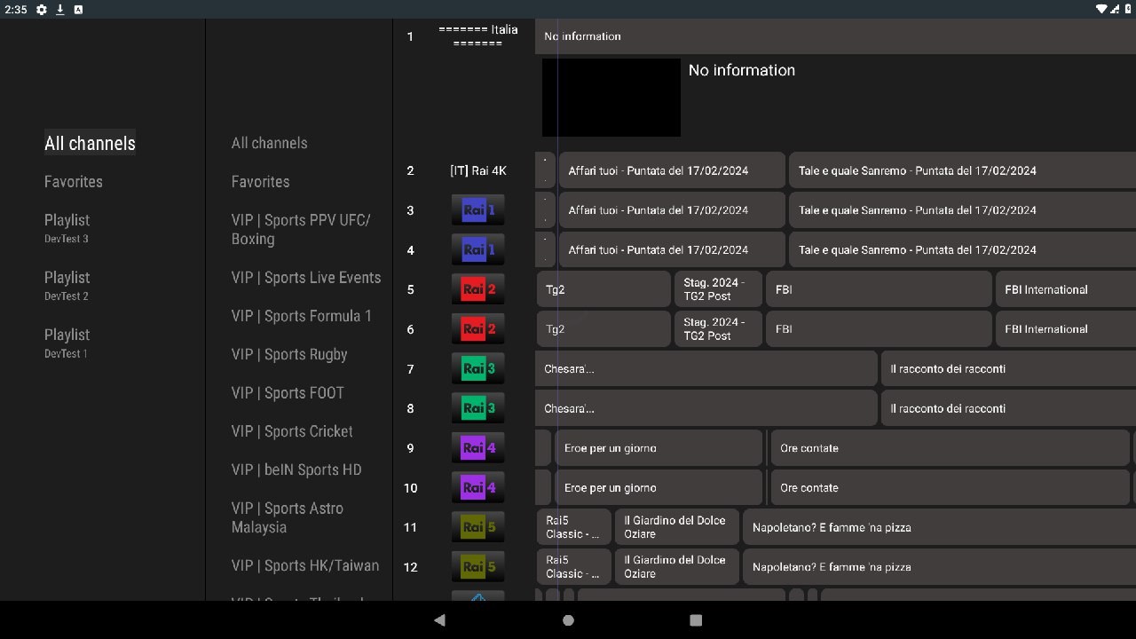The height and width of the screenshot is (639, 1136).
Task: Tap the Android recent apps square button
Action: (x=696, y=620)
